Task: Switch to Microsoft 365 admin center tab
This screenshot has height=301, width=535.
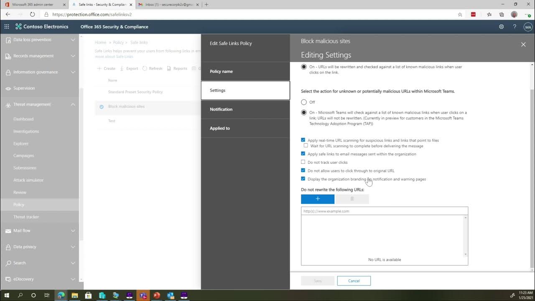Action: [x=35, y=5]
